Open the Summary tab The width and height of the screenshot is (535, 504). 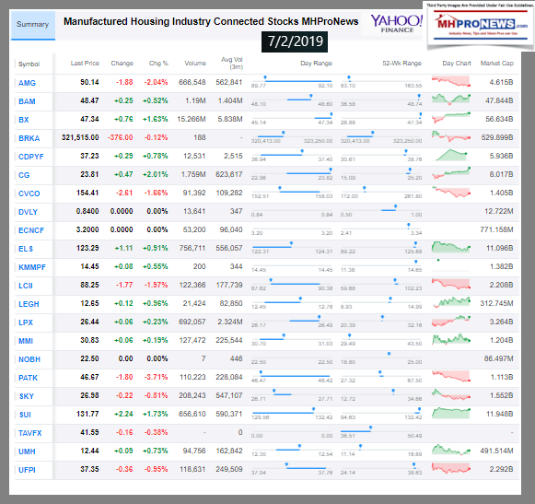coord(33,25)
